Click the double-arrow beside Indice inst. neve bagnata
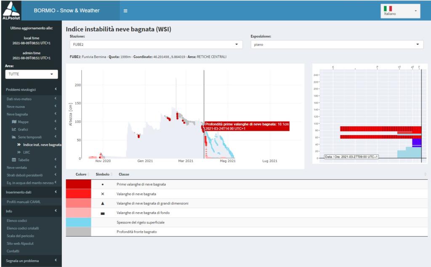 click(19, 144)
